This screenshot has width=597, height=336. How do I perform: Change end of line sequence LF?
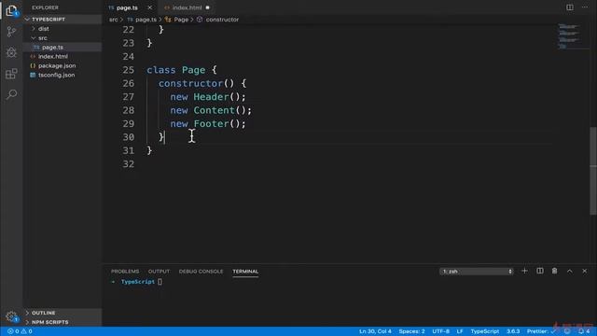pyautogui.click(x=460, y=331)
